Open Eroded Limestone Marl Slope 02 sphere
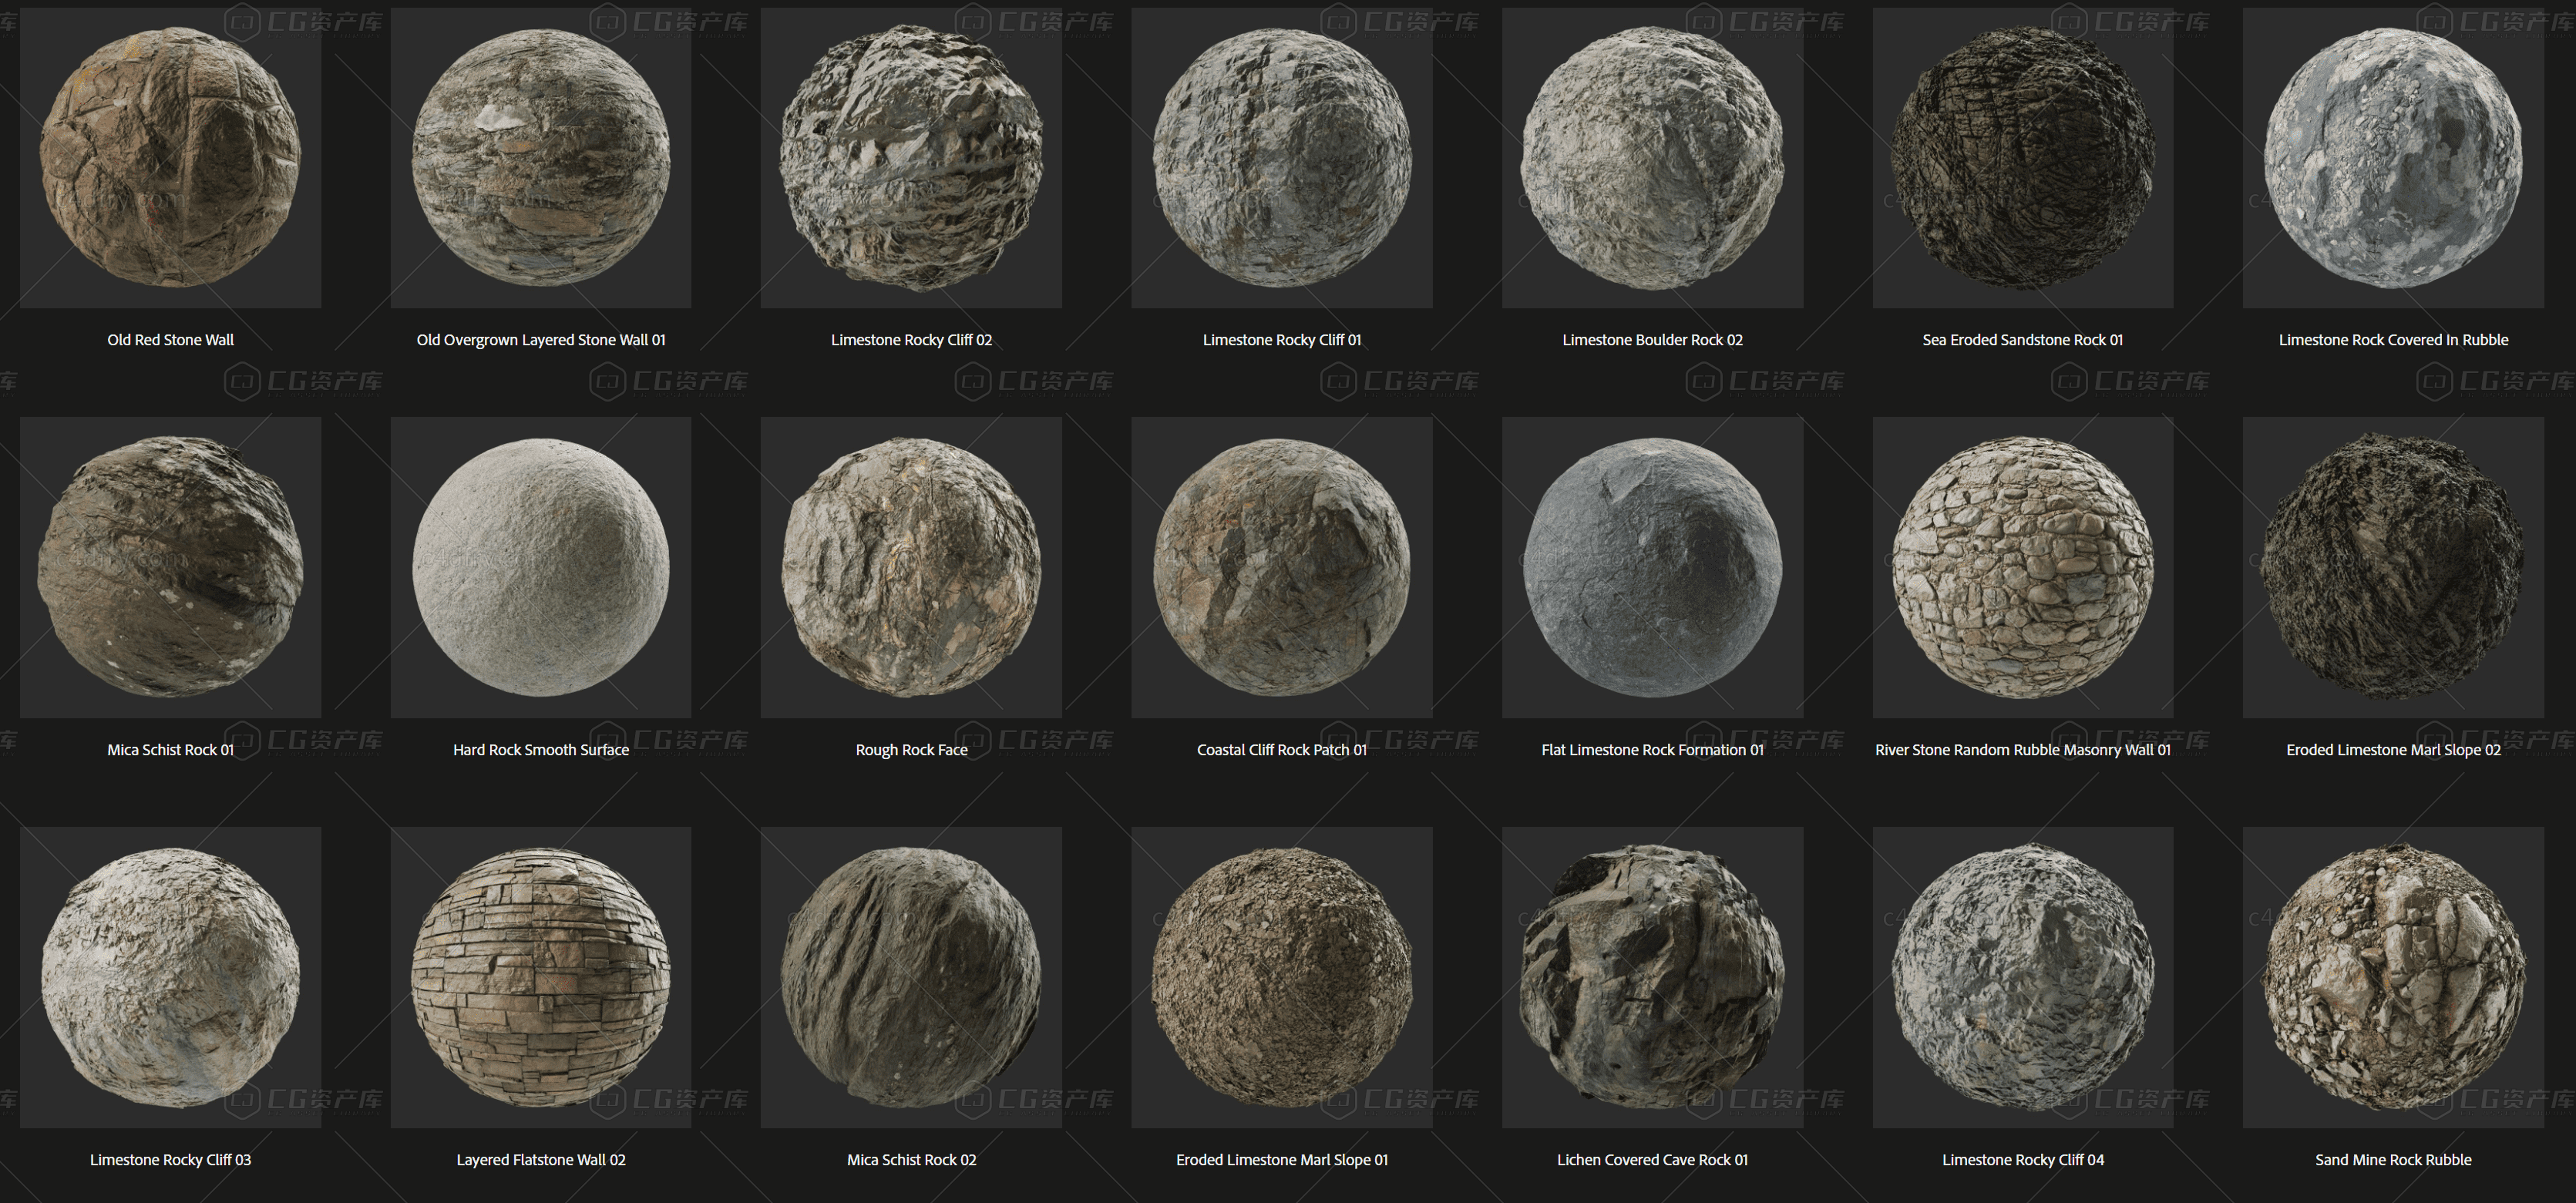Image resolution: width=2576 pixels, height=1203 pixels. (2393, 567)
